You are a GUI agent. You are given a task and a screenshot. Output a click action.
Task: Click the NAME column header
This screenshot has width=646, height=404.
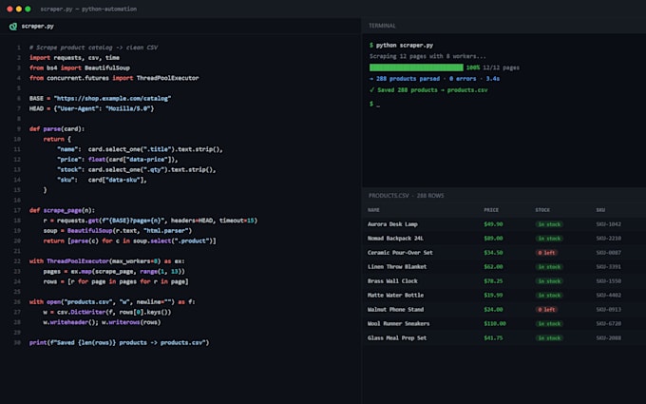tap(373, 210)
